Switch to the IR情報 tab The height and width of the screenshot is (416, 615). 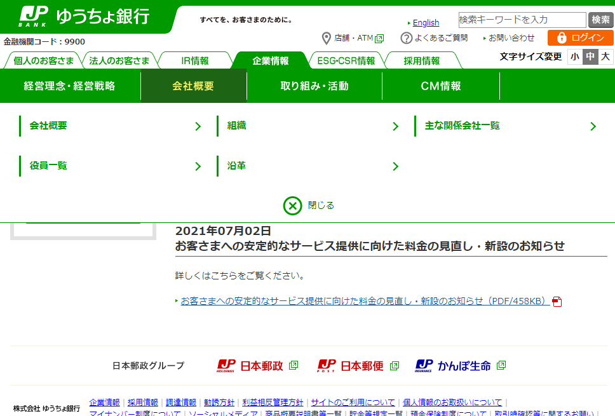pyautogui.click(x=195, y=61)
